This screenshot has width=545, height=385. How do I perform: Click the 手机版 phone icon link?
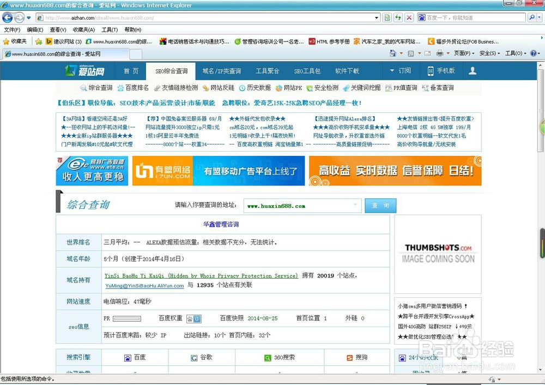(x=441, y=71)
